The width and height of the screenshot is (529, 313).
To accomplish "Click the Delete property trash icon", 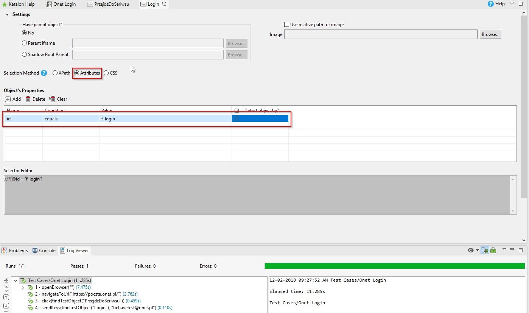I will pos(28,99).
